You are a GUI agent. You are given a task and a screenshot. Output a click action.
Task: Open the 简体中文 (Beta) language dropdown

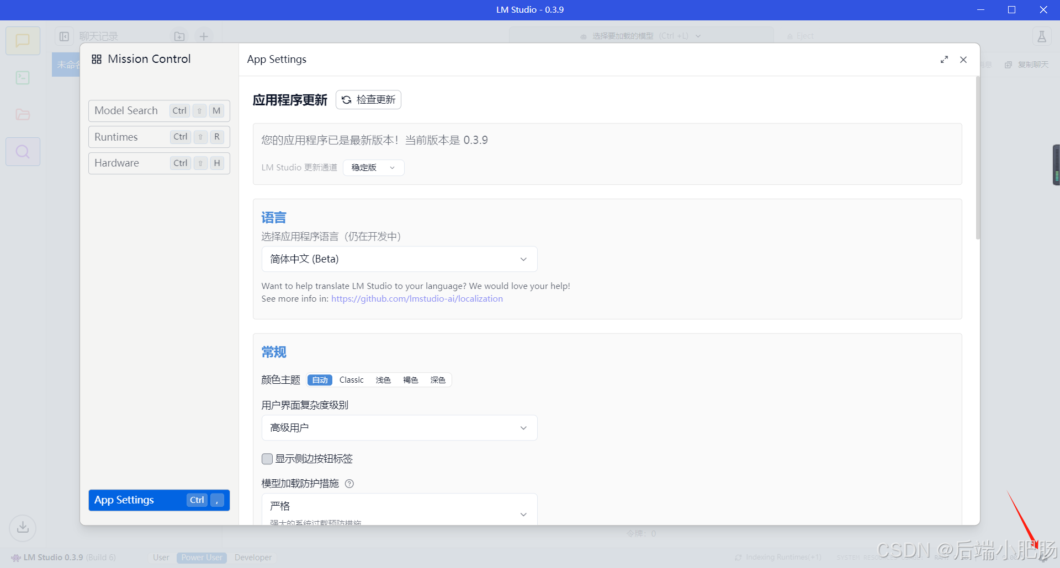click(399, 259)
